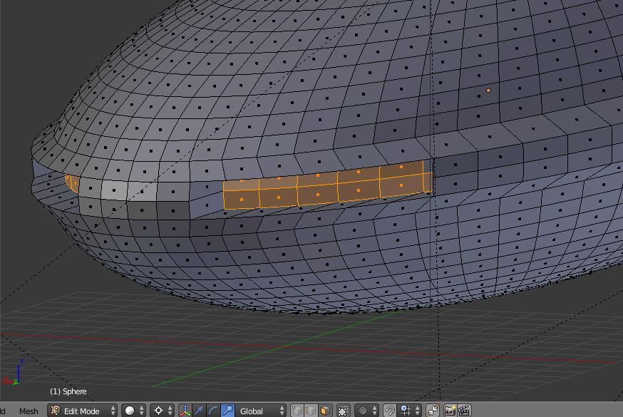
Task: Render OpenGL animation with clapperboard icon
Action: [x=465, y=411]
